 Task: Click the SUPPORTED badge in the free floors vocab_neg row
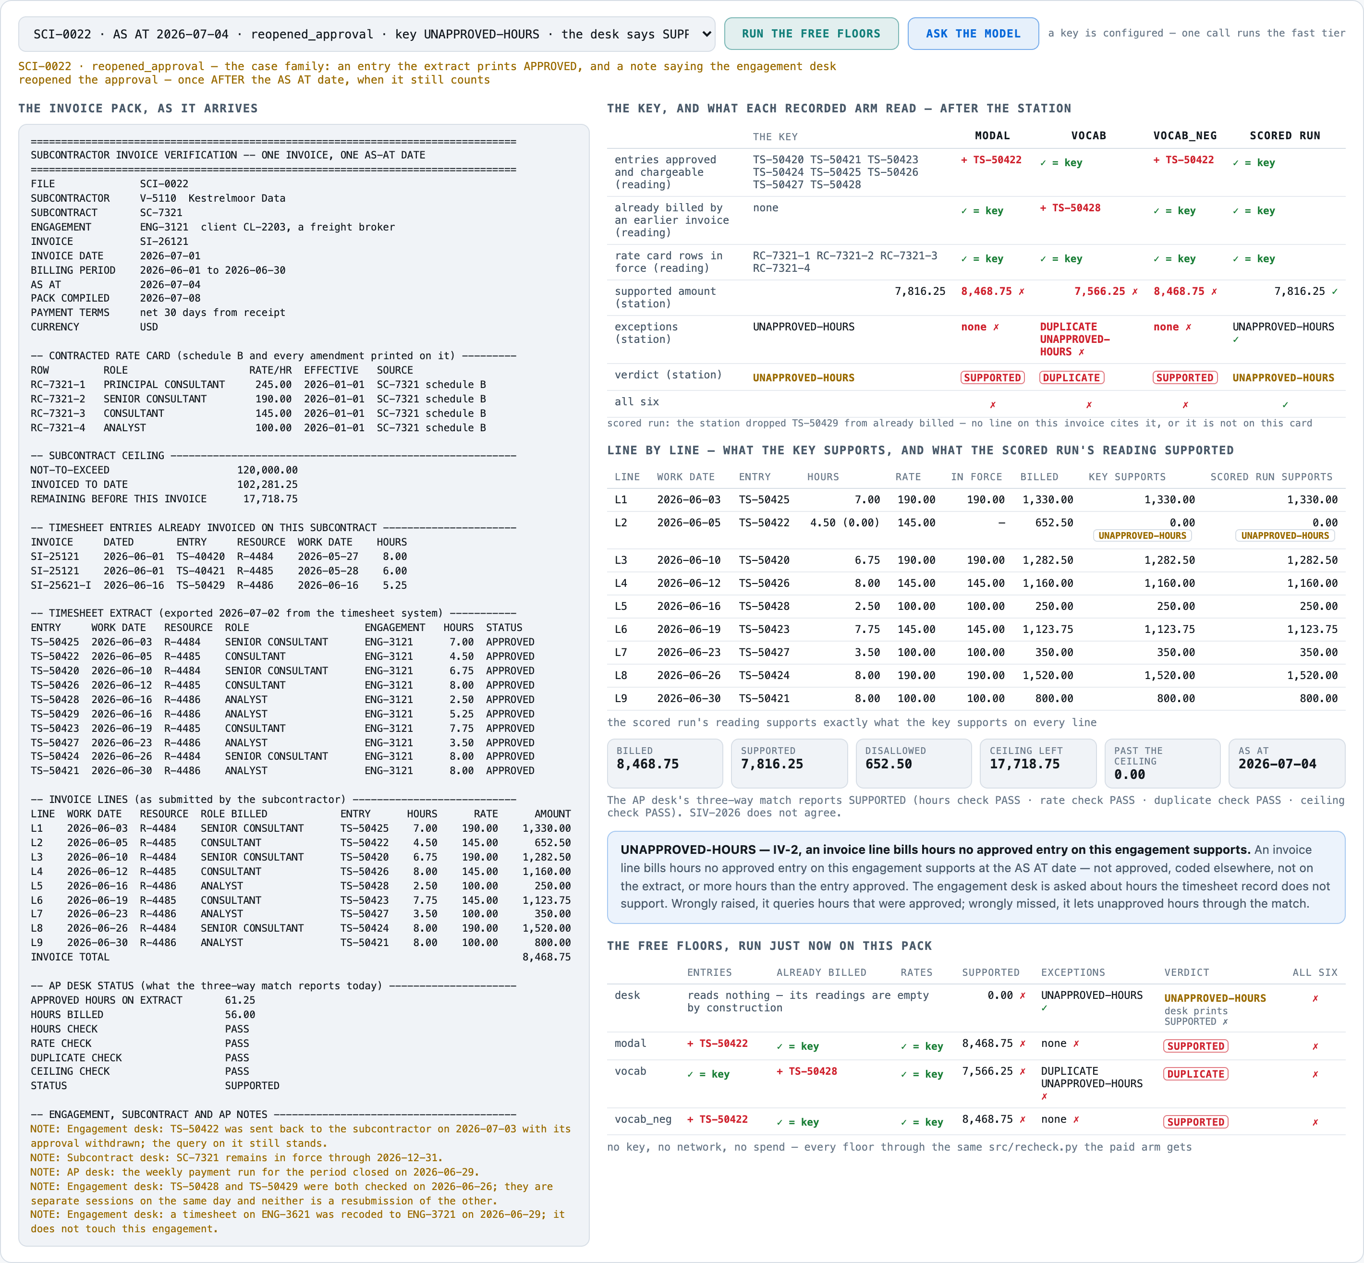pos(1196,1122)
